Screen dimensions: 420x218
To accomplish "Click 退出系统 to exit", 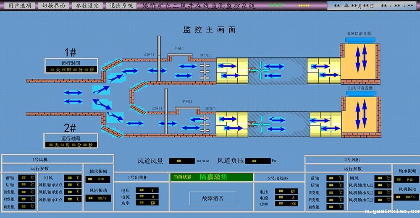I will (121, 6).
